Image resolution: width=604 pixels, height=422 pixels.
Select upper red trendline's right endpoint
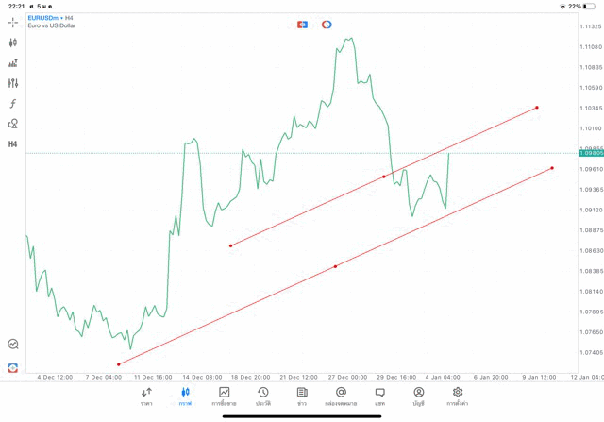[537, 108]
